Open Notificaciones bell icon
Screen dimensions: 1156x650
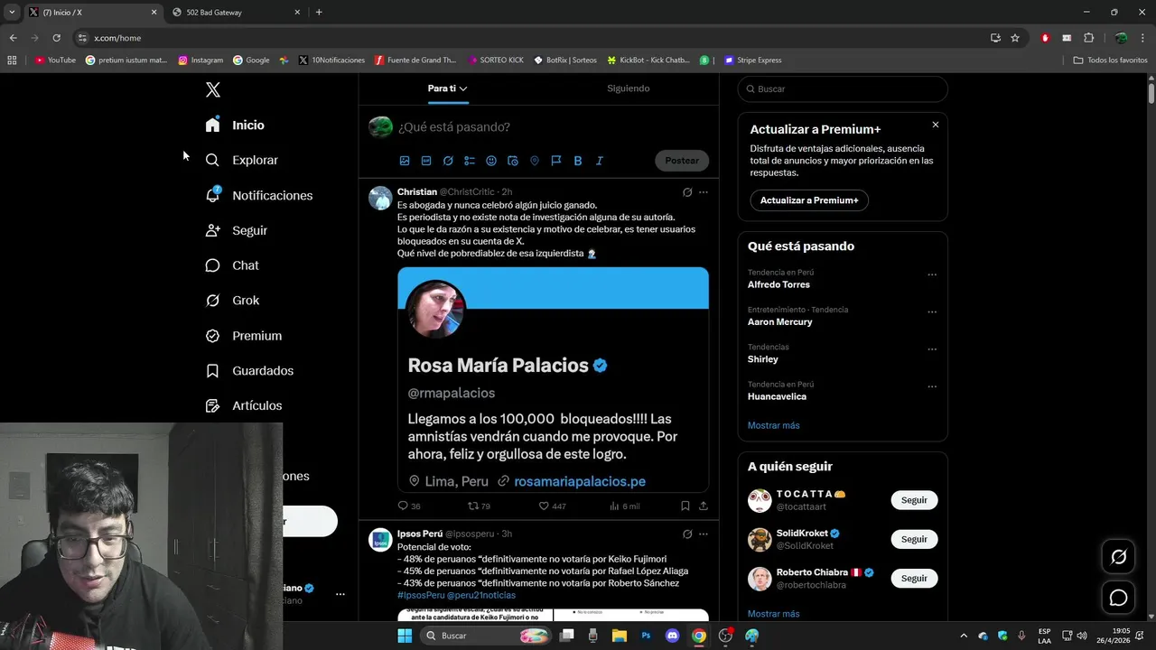pyautogui.click(x=212, y=195)
